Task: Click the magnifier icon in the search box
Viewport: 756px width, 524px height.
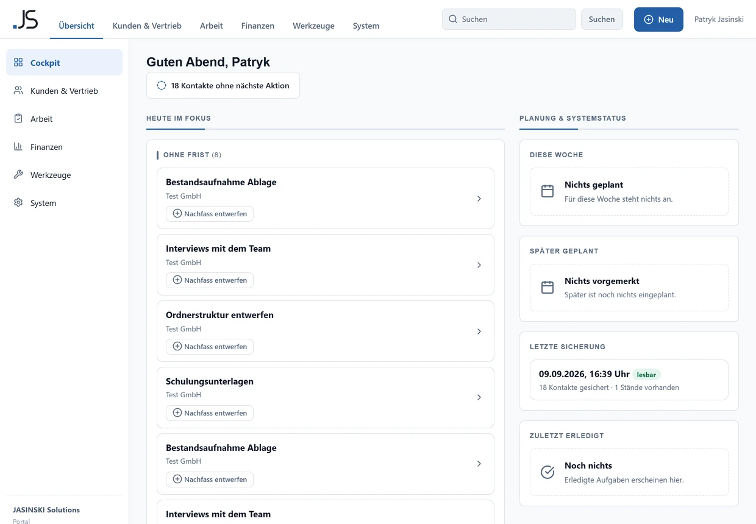Action: click(453, 19)
